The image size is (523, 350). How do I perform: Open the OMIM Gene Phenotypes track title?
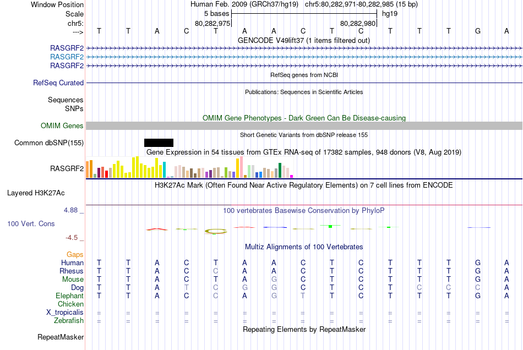[304, 118]
